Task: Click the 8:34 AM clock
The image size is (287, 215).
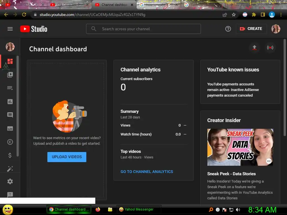Action: pyautogui.click(x=262, y=210)
